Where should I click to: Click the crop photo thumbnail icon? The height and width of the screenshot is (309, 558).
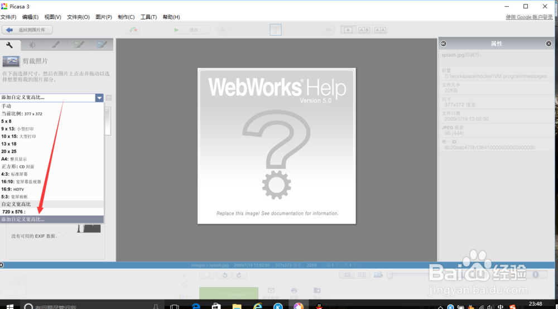tap(11, 61)
